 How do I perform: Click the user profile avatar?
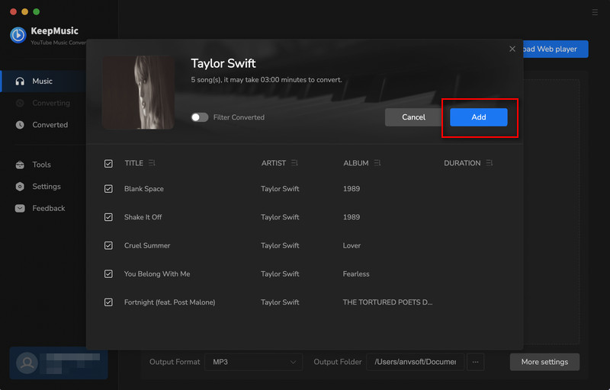click(x=27, y=363)
